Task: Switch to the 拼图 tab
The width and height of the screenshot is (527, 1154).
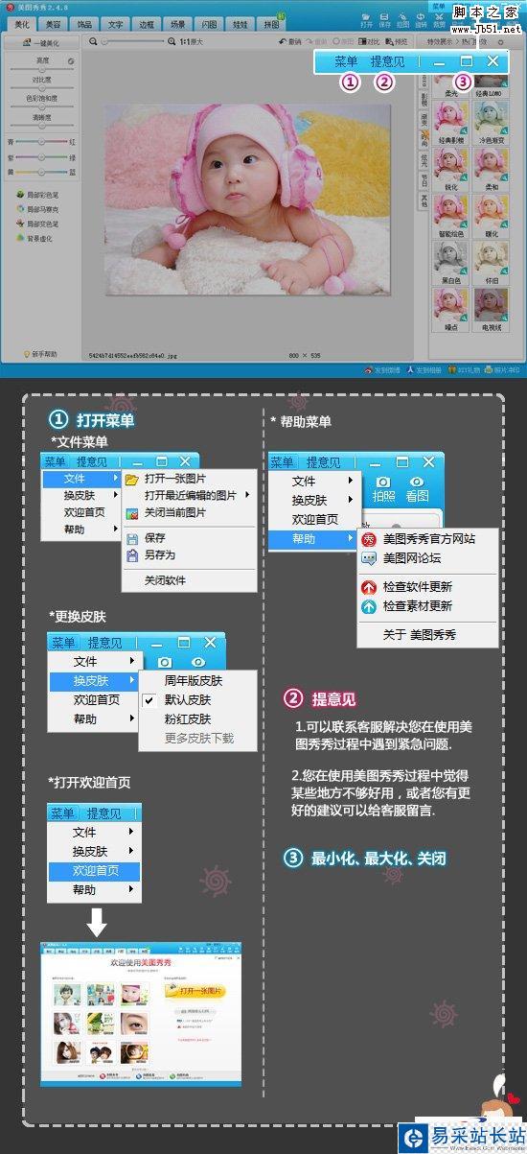Action: point(271,25)
